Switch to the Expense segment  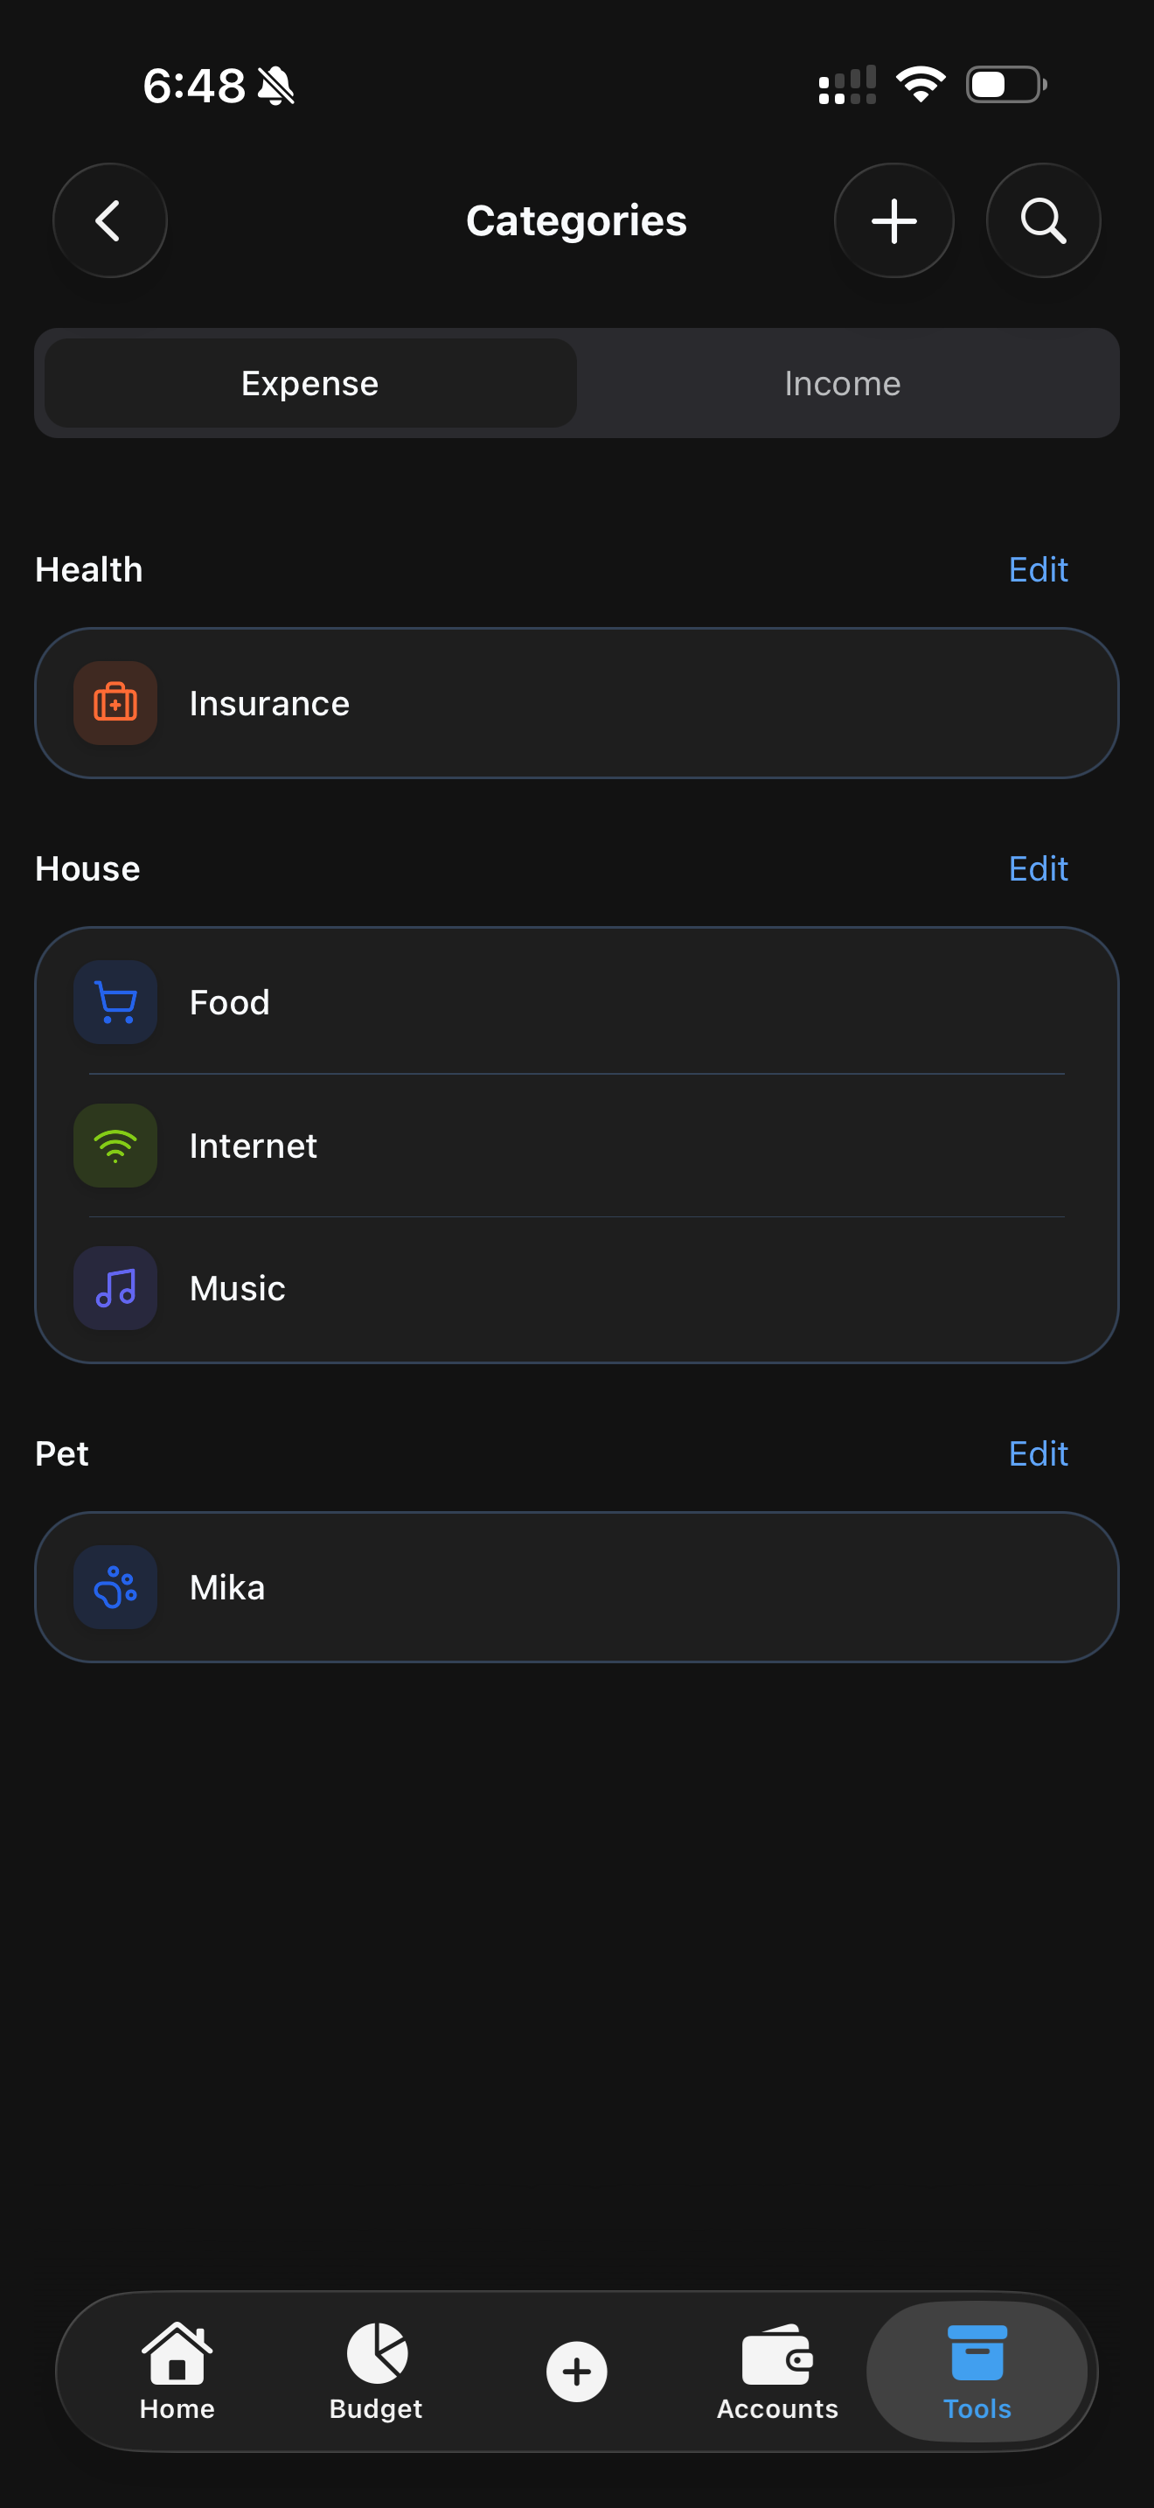310,383
